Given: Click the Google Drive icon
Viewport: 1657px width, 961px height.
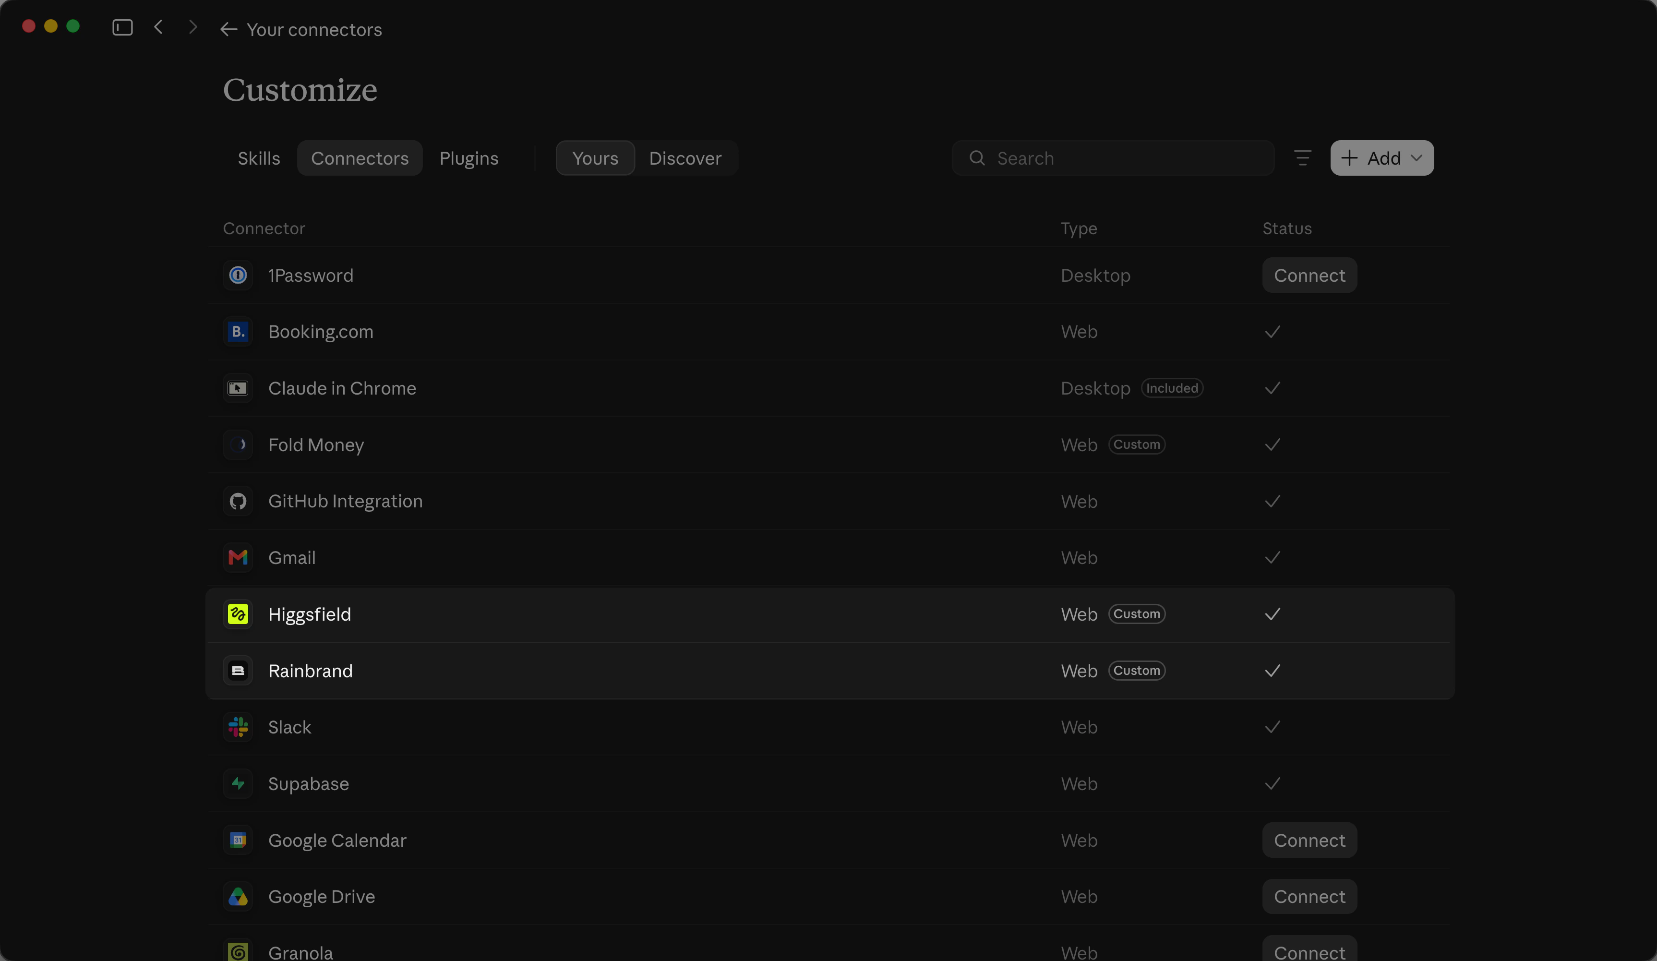Looking at the screenshot, I should (238, 897).
